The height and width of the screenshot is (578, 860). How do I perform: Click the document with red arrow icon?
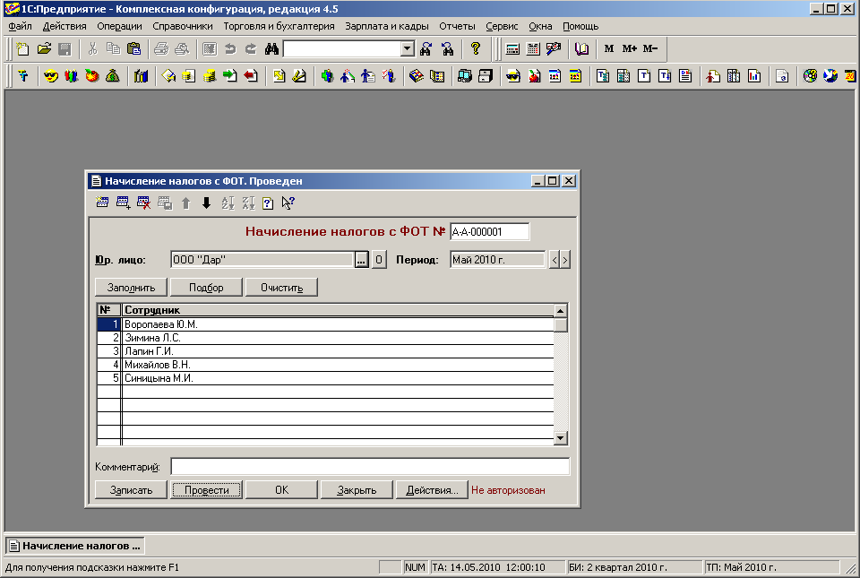[x=251, y=76]
